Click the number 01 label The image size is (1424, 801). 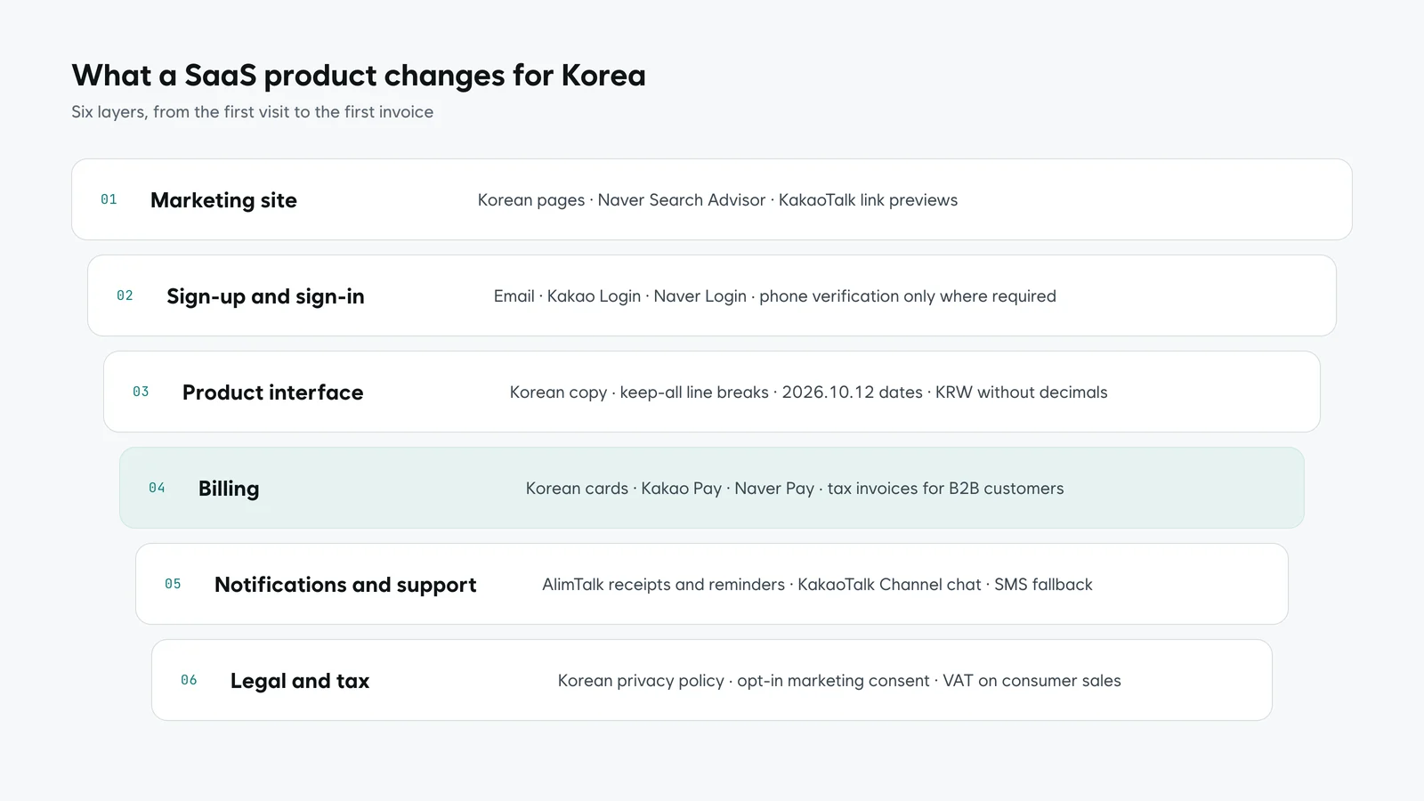coord(109,199)
